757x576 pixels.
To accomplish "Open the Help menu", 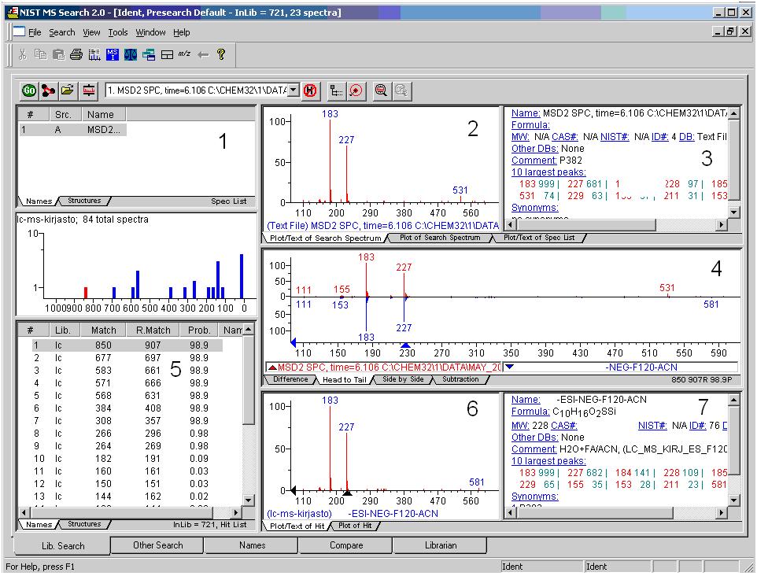I will coord(182,32).
